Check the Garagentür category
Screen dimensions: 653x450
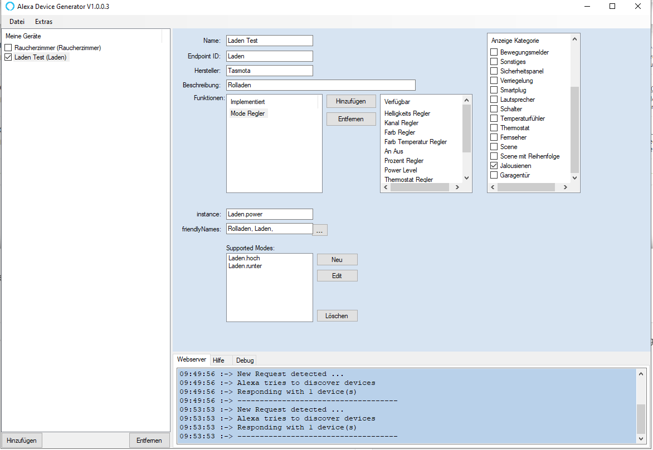click(x=494, y=175)
